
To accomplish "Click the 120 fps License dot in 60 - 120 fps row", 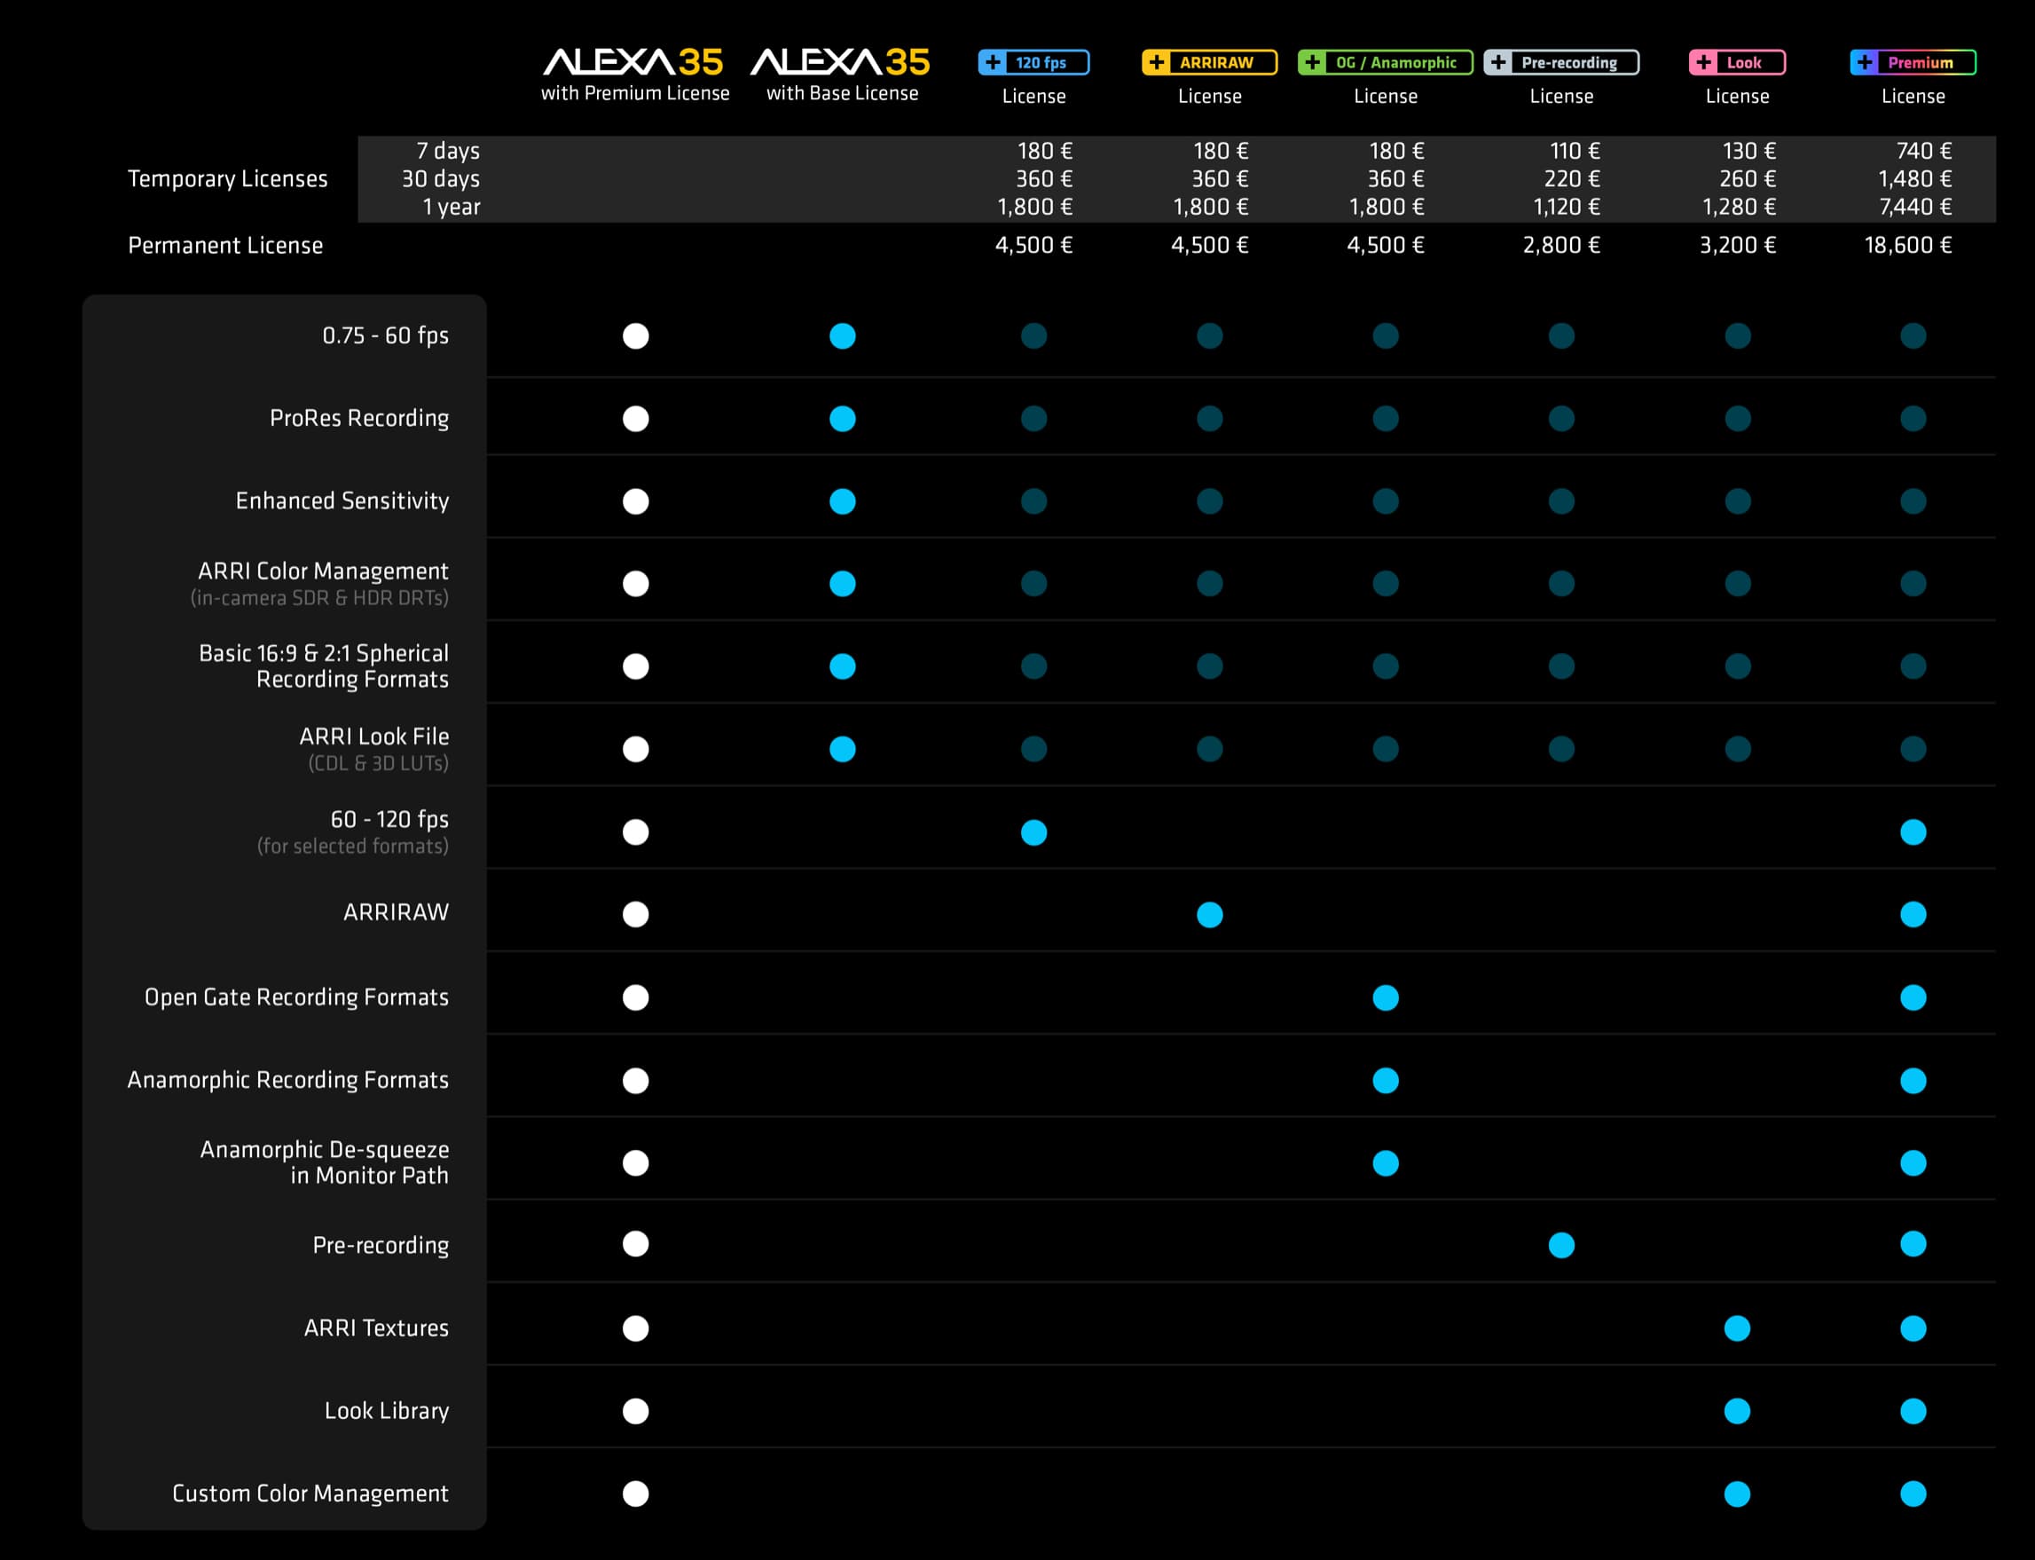I will pos(1034,832).
